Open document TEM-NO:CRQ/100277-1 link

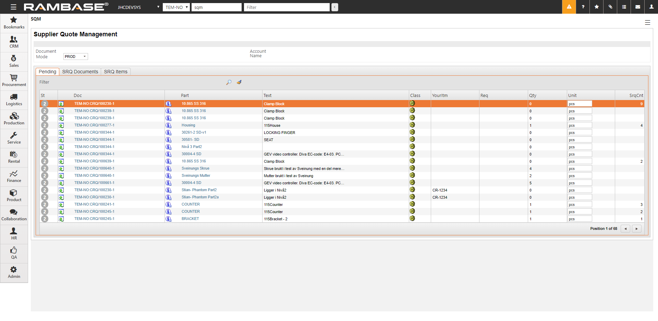pos(94,125)
